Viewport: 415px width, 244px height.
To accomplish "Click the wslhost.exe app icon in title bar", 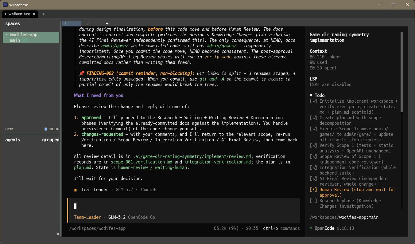I will pyautogui.click(x=5, y=5).
